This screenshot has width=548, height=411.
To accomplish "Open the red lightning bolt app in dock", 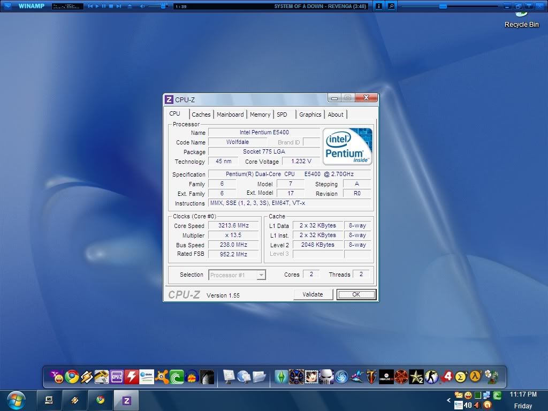I will coord(132,377).
